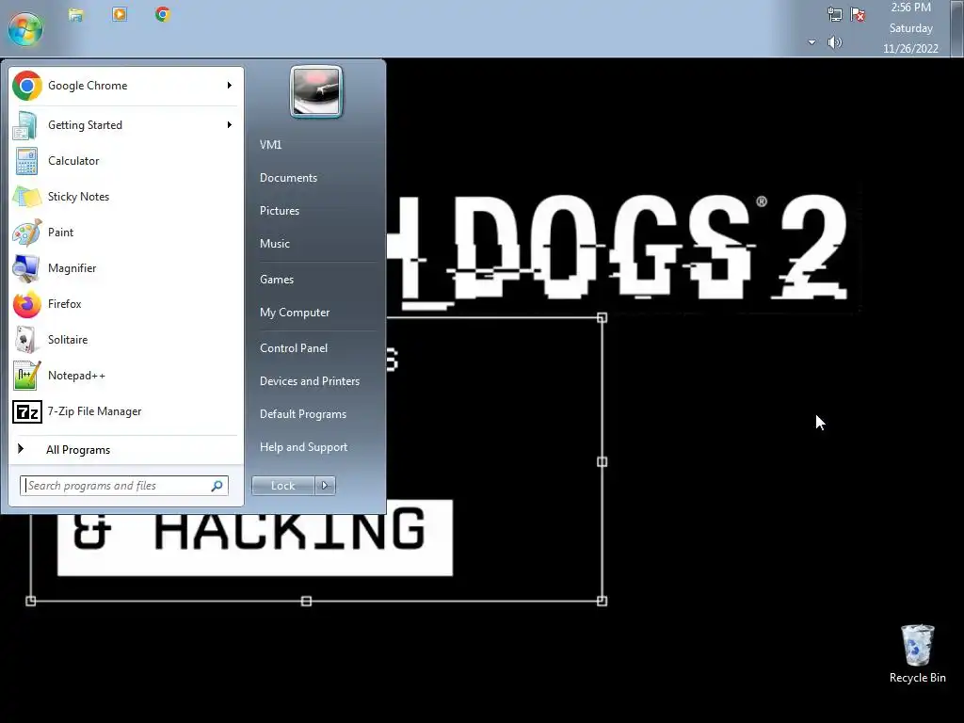Open the Solitaire card icon

(x=26, y=340)
